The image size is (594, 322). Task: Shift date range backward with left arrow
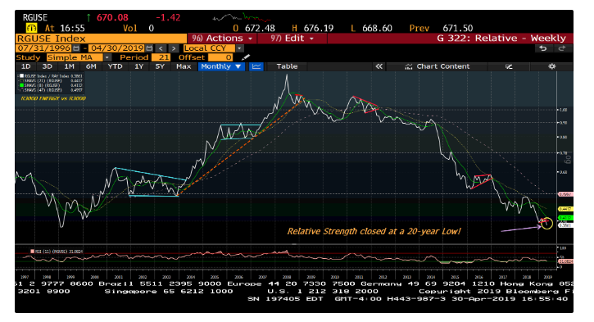(161, 48)
